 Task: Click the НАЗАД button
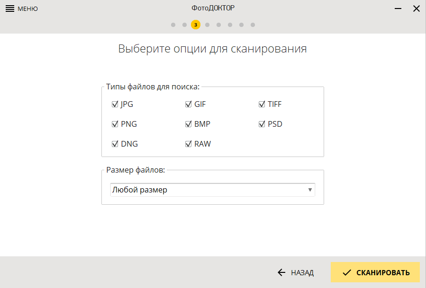coord(296,272)
